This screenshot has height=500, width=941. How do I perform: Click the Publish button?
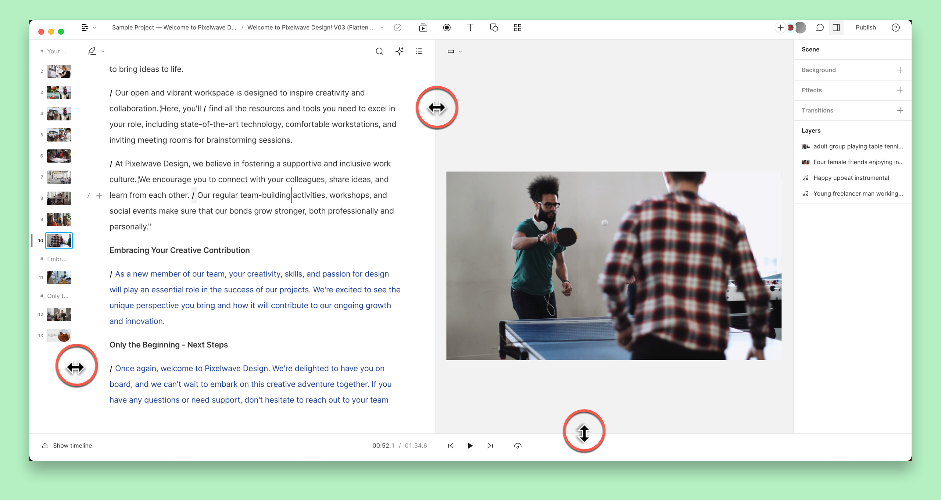pos(866,28)
